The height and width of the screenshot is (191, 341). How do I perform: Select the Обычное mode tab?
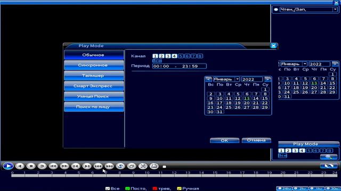click(94, 55)
